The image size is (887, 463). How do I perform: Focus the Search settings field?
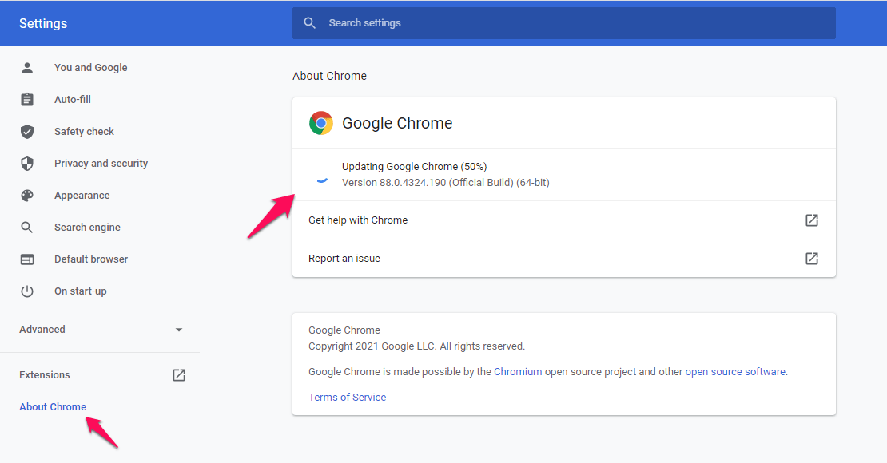point(564,23)
